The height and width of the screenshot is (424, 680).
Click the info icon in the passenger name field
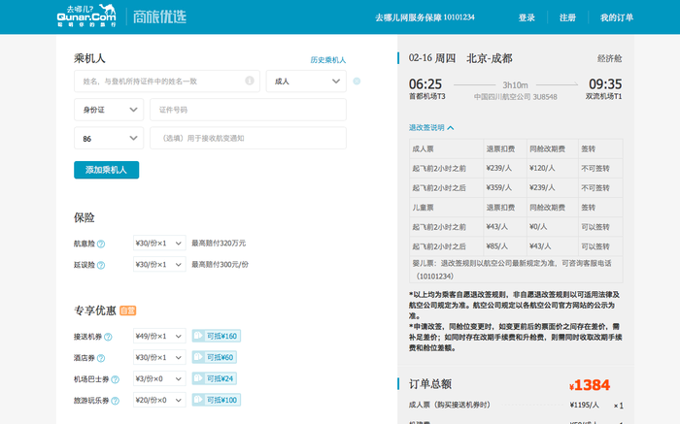250,81
